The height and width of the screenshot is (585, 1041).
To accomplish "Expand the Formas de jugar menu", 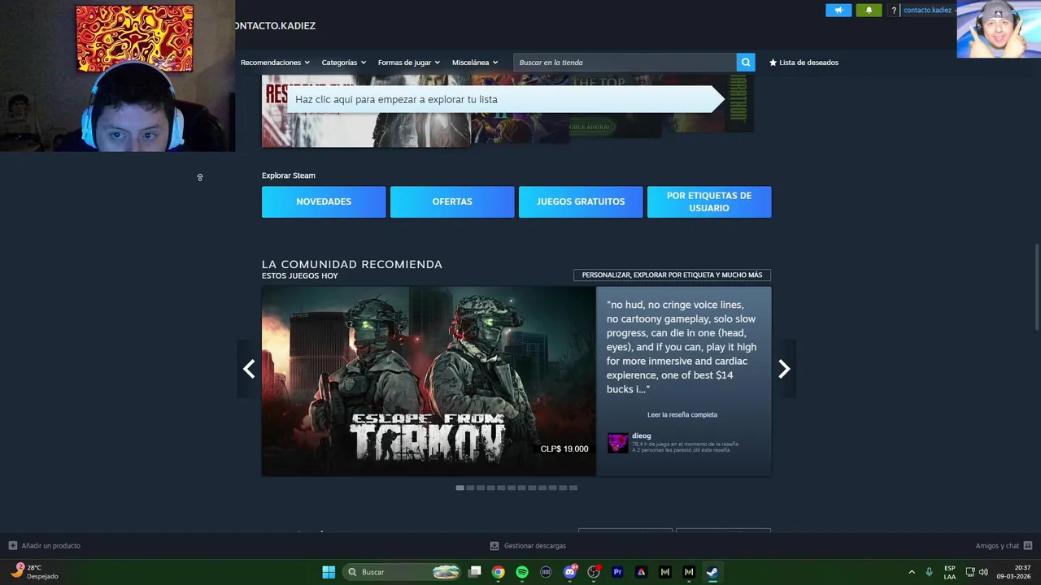I will pyautogui.click(x=409, y=63).
